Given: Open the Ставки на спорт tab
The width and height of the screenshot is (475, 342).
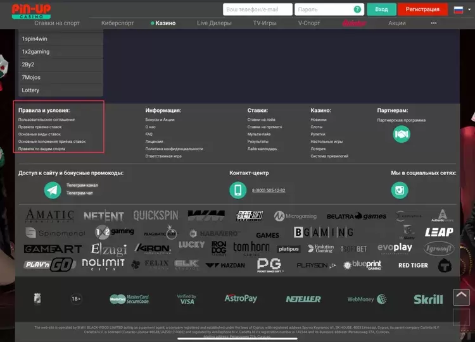Looking at the screenshot, I should coord(57,23).
